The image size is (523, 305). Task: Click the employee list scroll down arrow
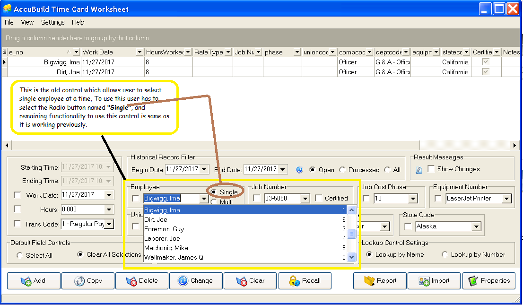351,257
